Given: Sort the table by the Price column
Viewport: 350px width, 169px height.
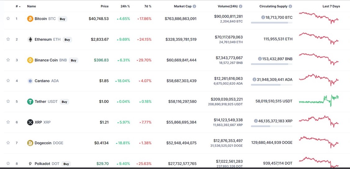Looking at the screenshot, I should click(104, 6).
